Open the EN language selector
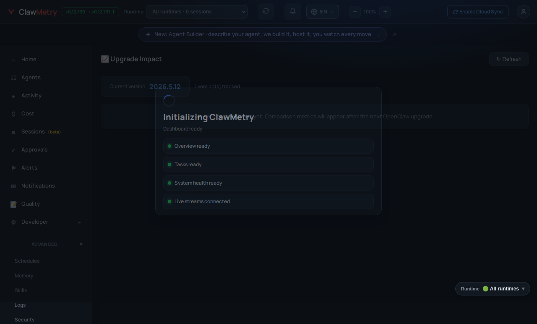The image size is (537, 324). click(323, 12)
